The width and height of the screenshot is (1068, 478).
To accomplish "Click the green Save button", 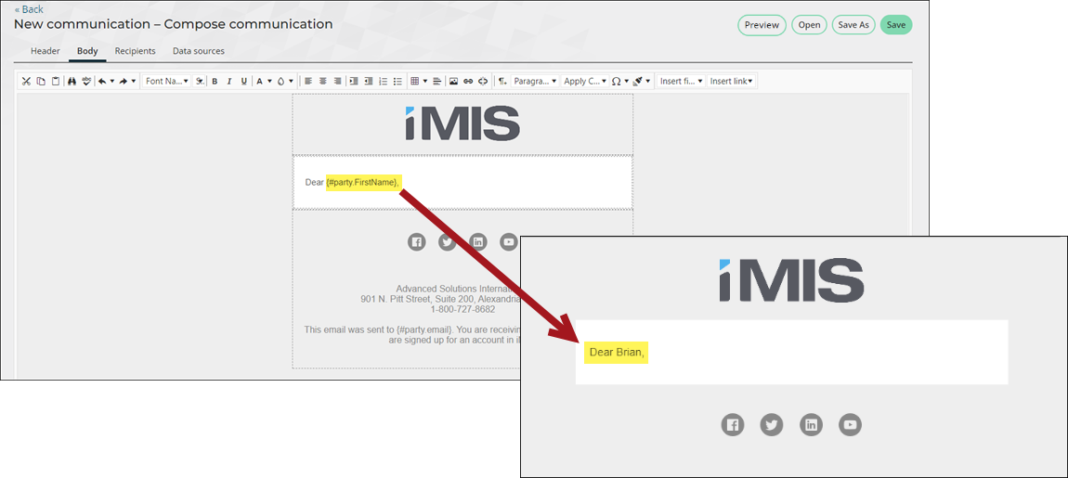I will pyautogui.click(x=895, y=25).
